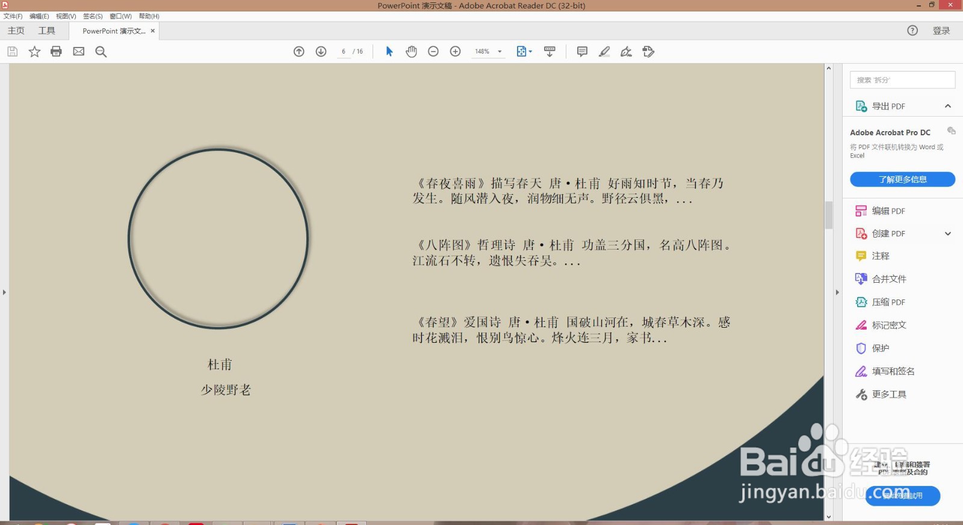Open the 编辑 menu
Viewport: 963px width, 525px height.
coord(39,16)
